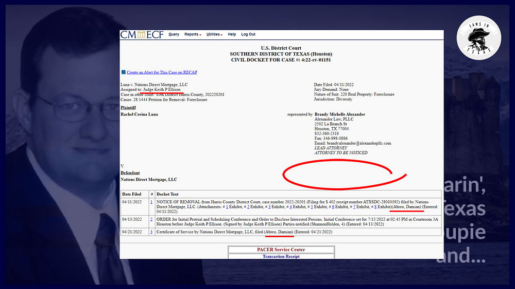Click the RECAP icon beside the alert link
This screenshot has width=515, height=289.
tap(123, 72)
